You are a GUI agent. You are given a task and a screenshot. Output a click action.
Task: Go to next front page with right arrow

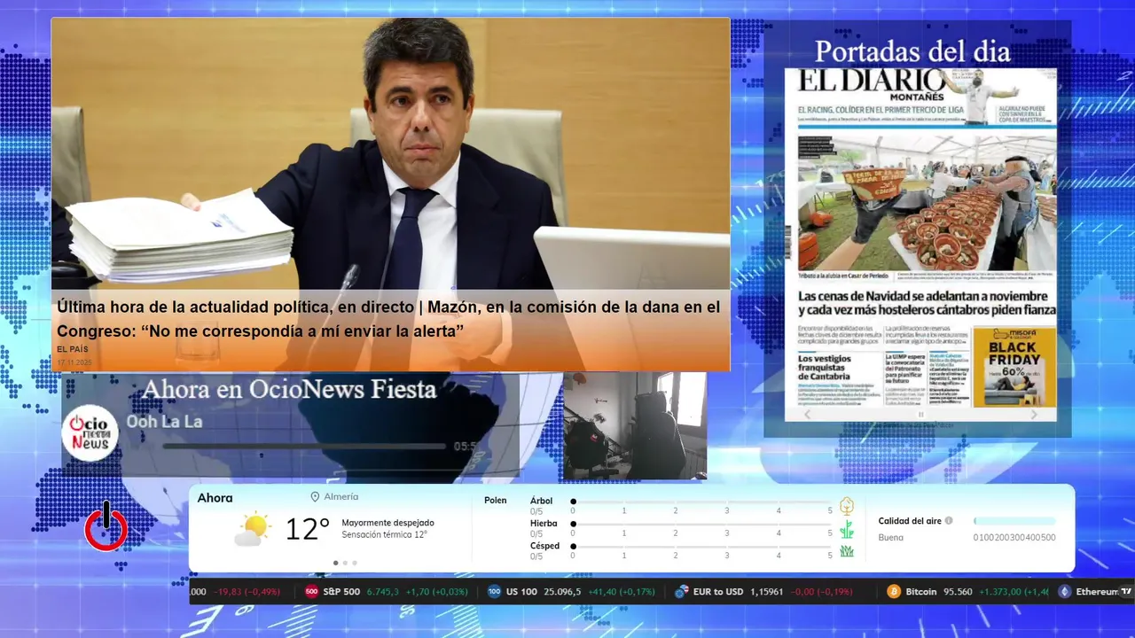pos(1034,414)
